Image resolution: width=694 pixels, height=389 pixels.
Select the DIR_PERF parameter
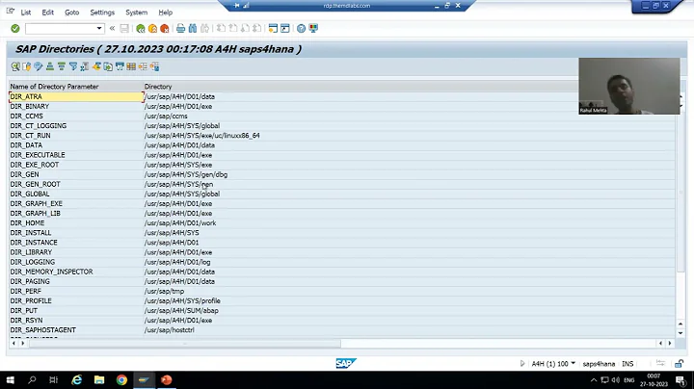point(26,291)
